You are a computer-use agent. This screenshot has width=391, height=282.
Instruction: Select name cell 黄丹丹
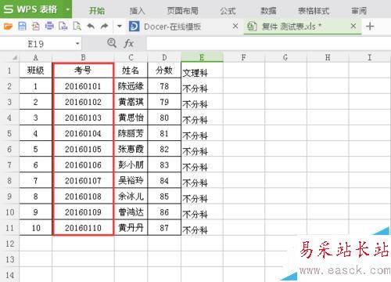tap(131, 228)
